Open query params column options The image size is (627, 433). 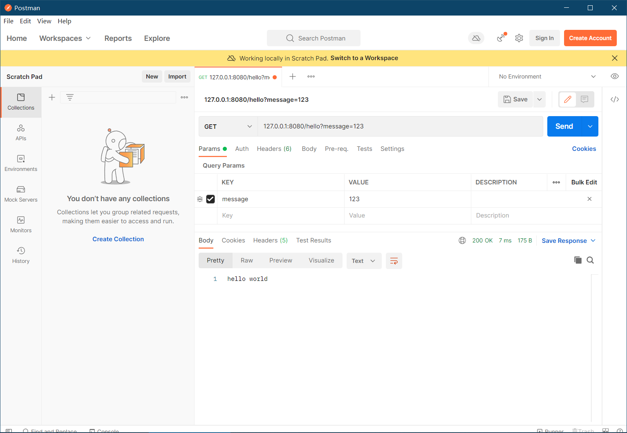click(x=556, y=182)
